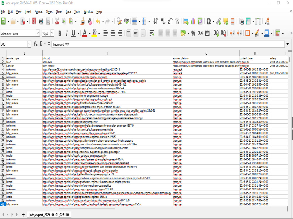Open the Function Wizard fx

[36, 44]
